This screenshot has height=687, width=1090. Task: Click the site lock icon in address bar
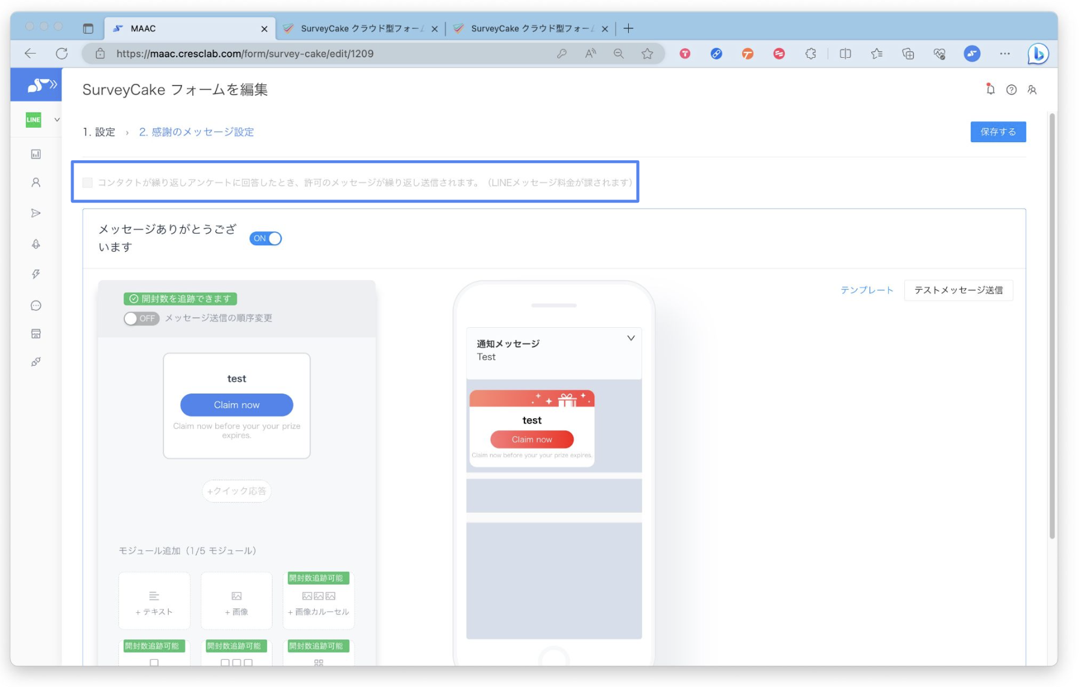click(100, 54)
